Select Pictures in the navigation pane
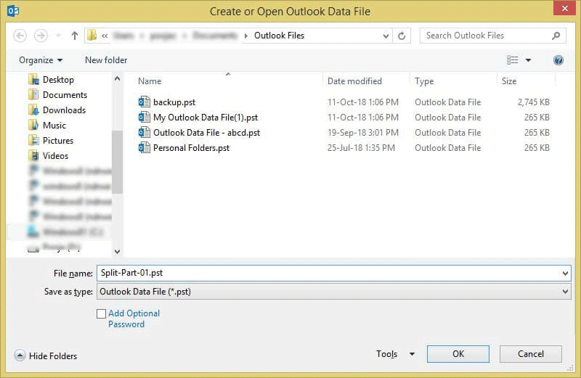Image resolution: width=581 pixels, height=378 pixels. coord(58,140)
